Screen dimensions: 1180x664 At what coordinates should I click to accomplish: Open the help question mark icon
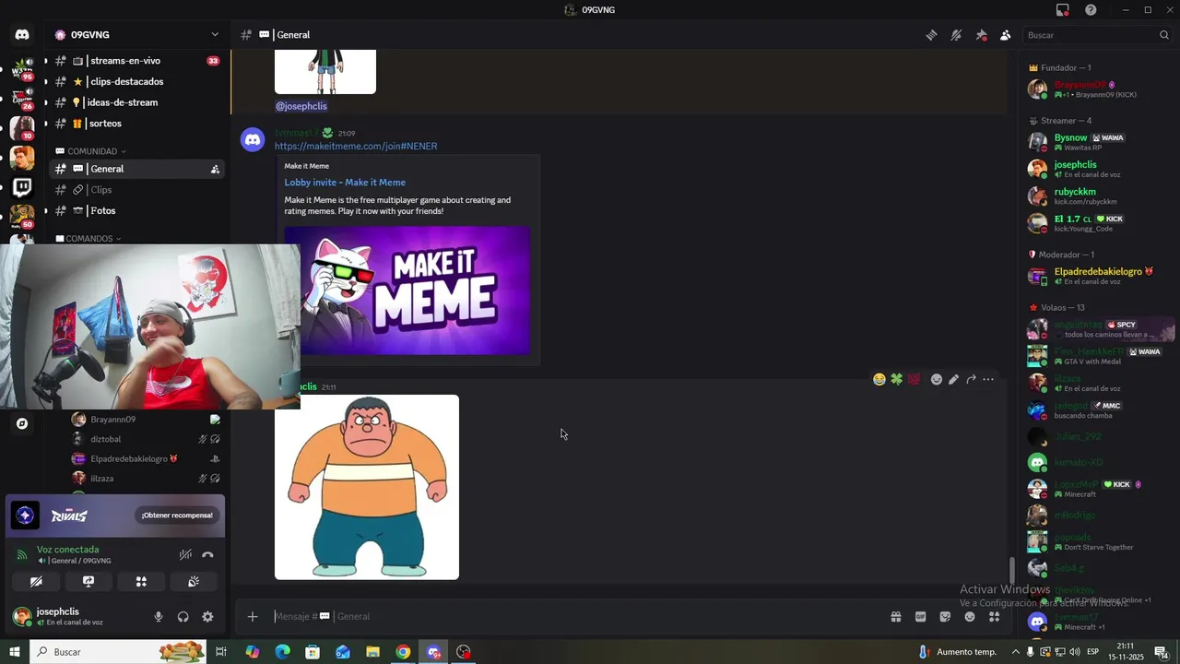click(x=1091, y=10)
